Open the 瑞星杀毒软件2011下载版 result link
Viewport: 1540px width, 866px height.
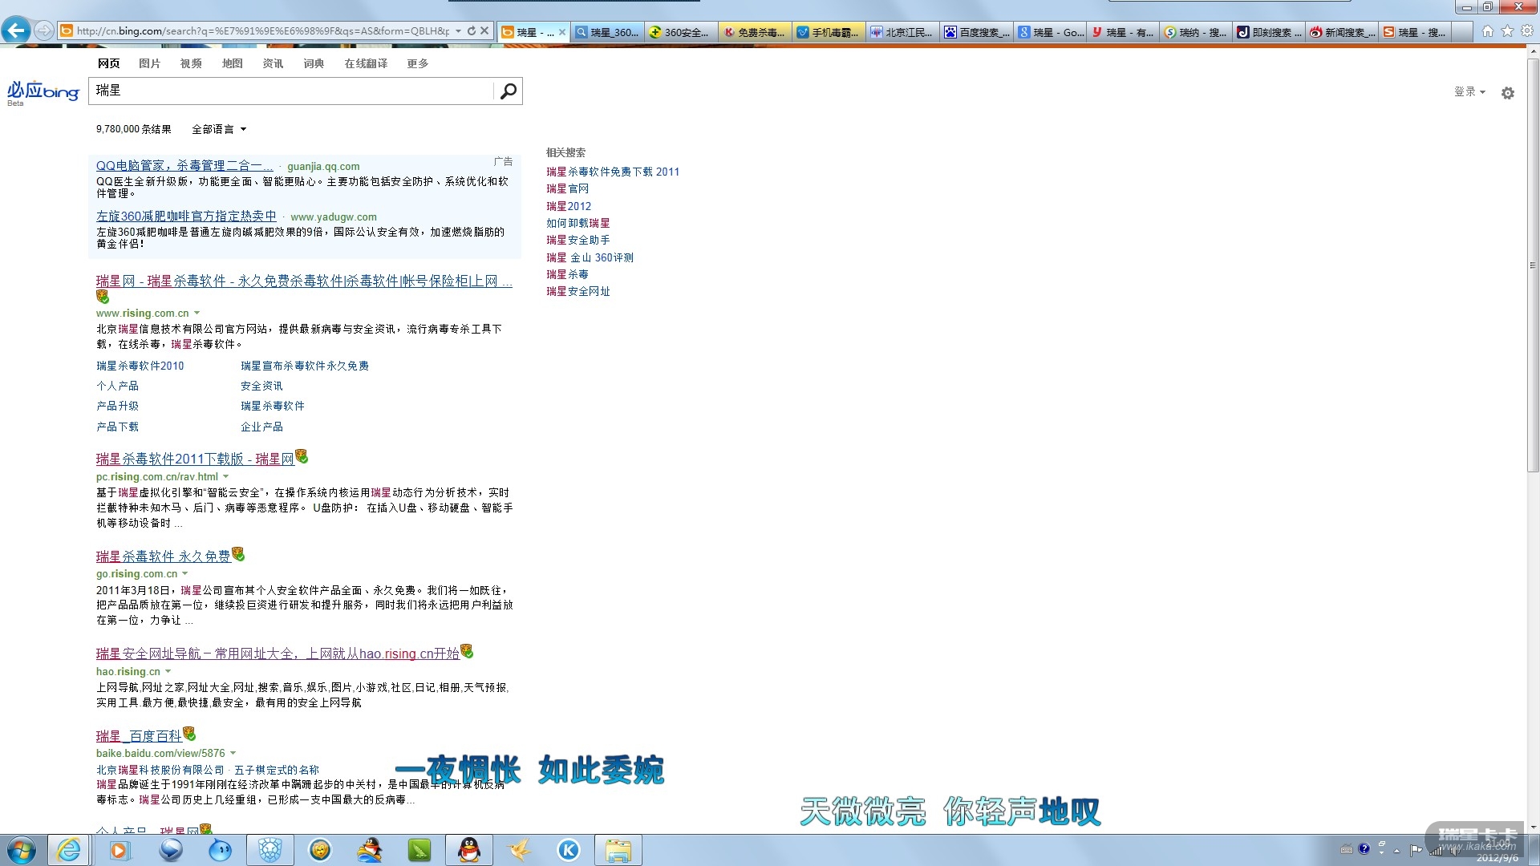(x=195, y=459)
